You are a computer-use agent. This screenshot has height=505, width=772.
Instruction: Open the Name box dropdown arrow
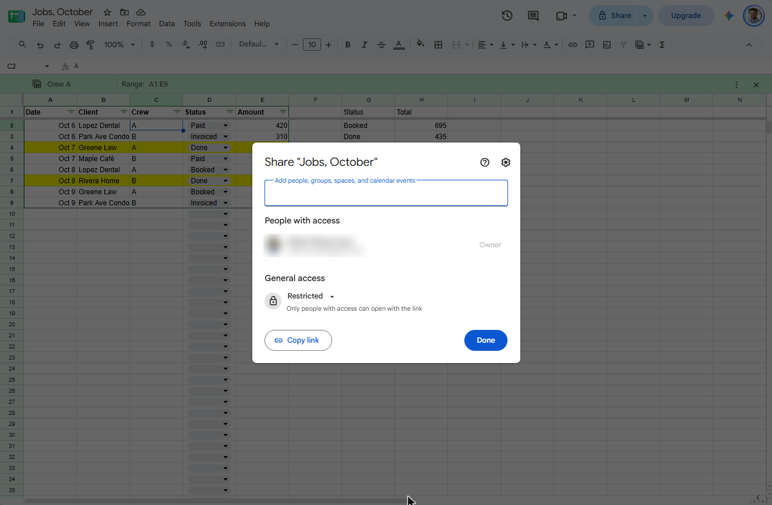click(47, 67)
